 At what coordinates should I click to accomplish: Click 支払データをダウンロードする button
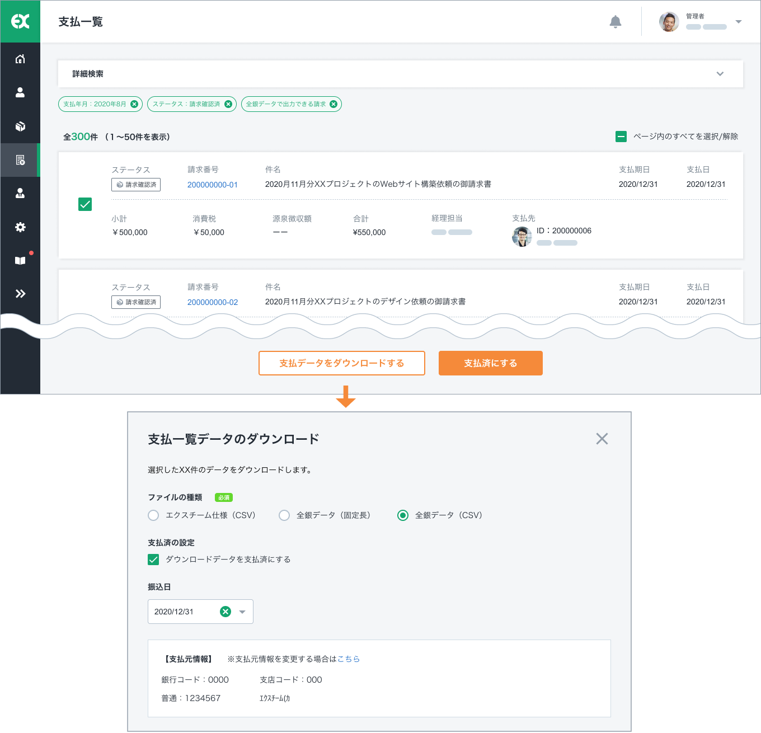[341, 363]
